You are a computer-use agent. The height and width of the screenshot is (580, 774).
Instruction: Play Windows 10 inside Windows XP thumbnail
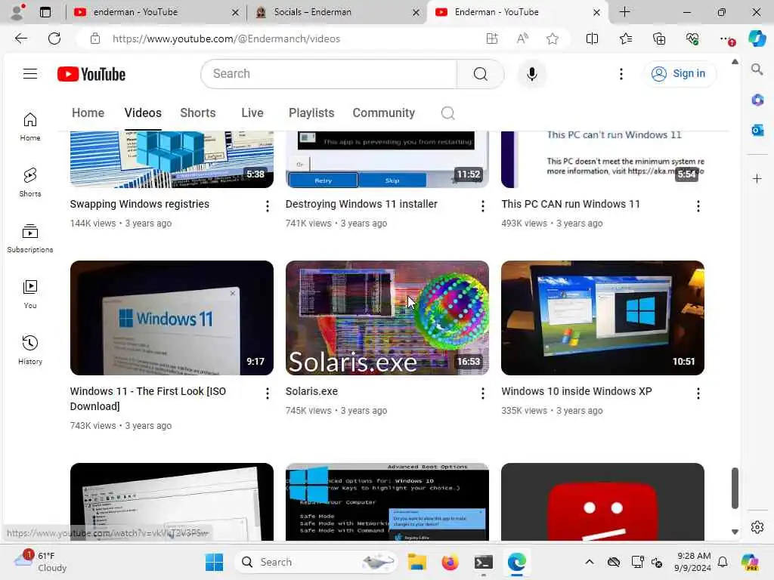tap(602, 318)
